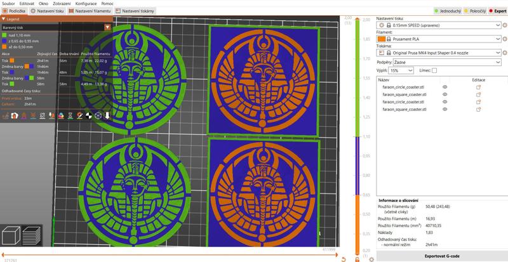The height and width of the screenshot is (262, 508).
Task: Open gear settings beside Prusament PLA
Action: tap(504, 39)
